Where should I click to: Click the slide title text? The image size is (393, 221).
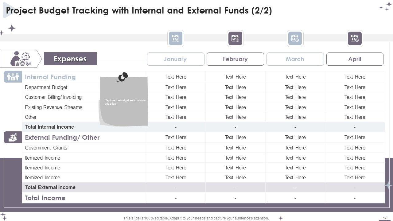(139, 11)
